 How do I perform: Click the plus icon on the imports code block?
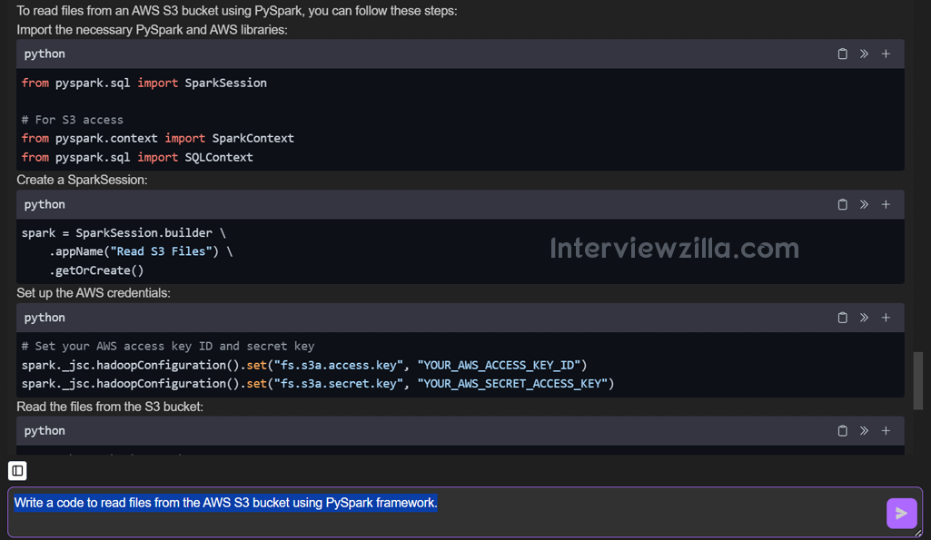pyautogui.click(x=886, y=54)
